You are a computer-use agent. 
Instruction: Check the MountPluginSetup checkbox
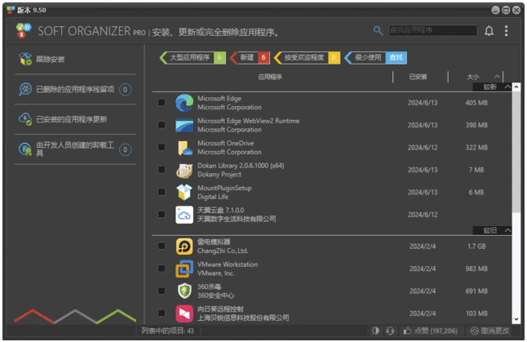pos(162,193)
